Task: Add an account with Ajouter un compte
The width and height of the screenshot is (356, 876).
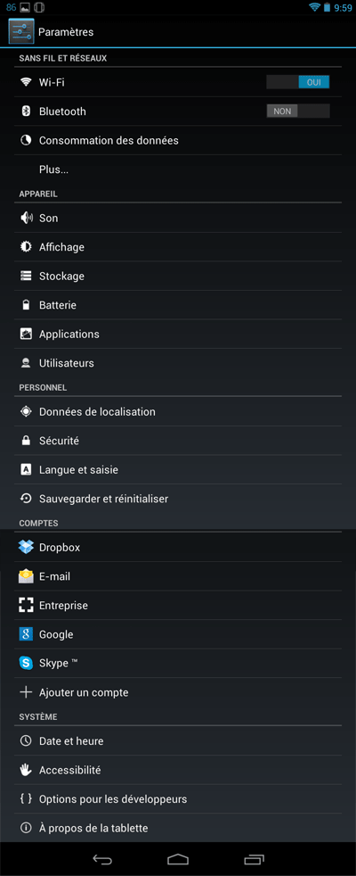Action: (178, 692)
